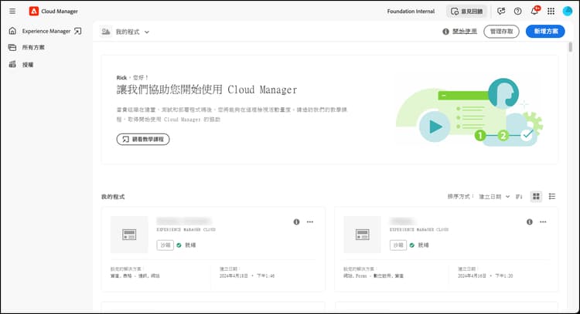Click the Foundation Internal organization name

411,11
